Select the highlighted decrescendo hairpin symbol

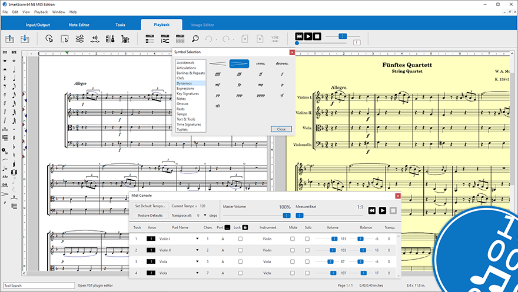[239, 63]
